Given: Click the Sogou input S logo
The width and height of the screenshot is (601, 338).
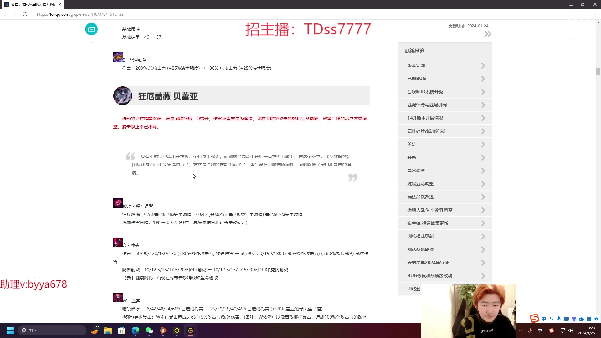Looking at the screenshot, I should (x=534, y=319).
